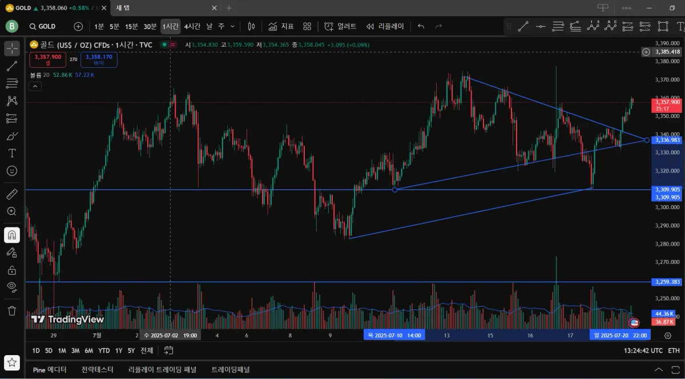Screen dimensions: 685x379
Task: Open a new tab with plus
Action: (x=229, y=8)
